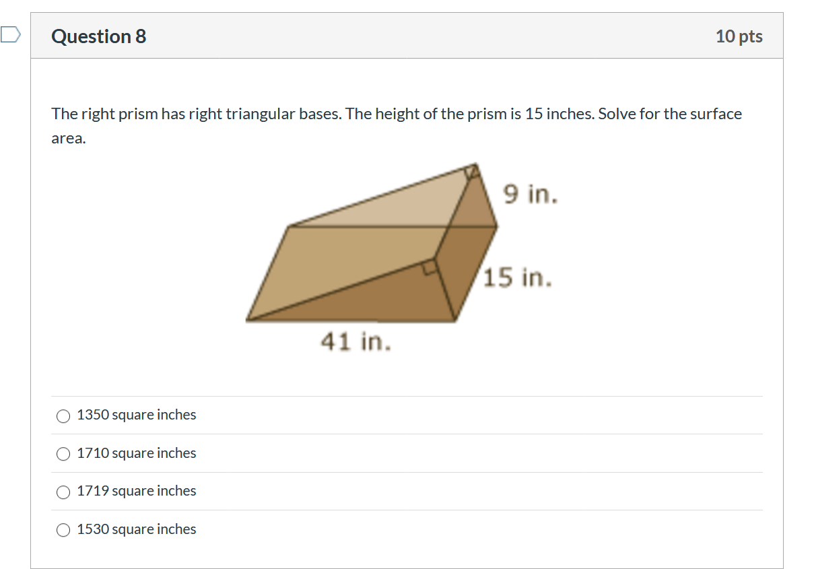Select the 1719 square inches radio button
Image resolution: width=814 pixels, height=569 pixels.
(x=63, y=492)
